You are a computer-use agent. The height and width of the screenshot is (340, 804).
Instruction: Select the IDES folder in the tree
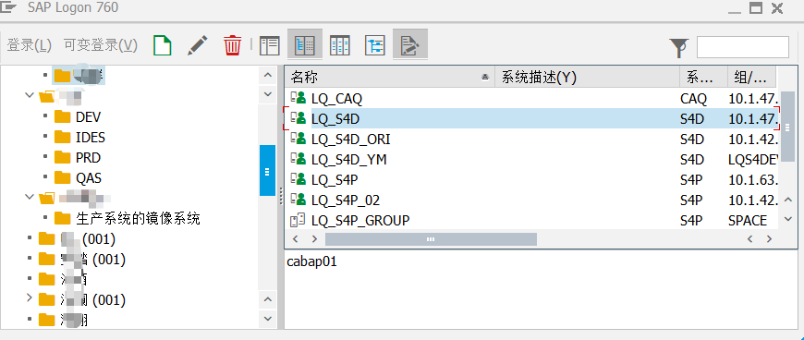point(91,138)
